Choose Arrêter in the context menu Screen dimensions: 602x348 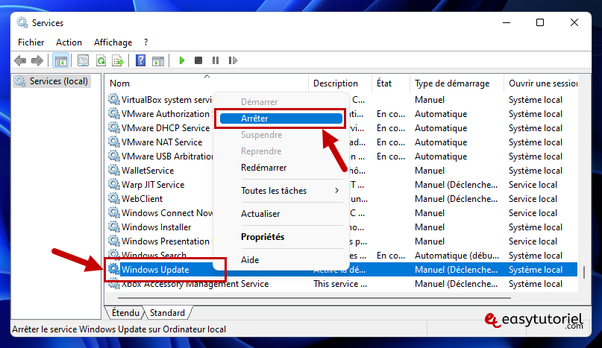tap(281, 118)
